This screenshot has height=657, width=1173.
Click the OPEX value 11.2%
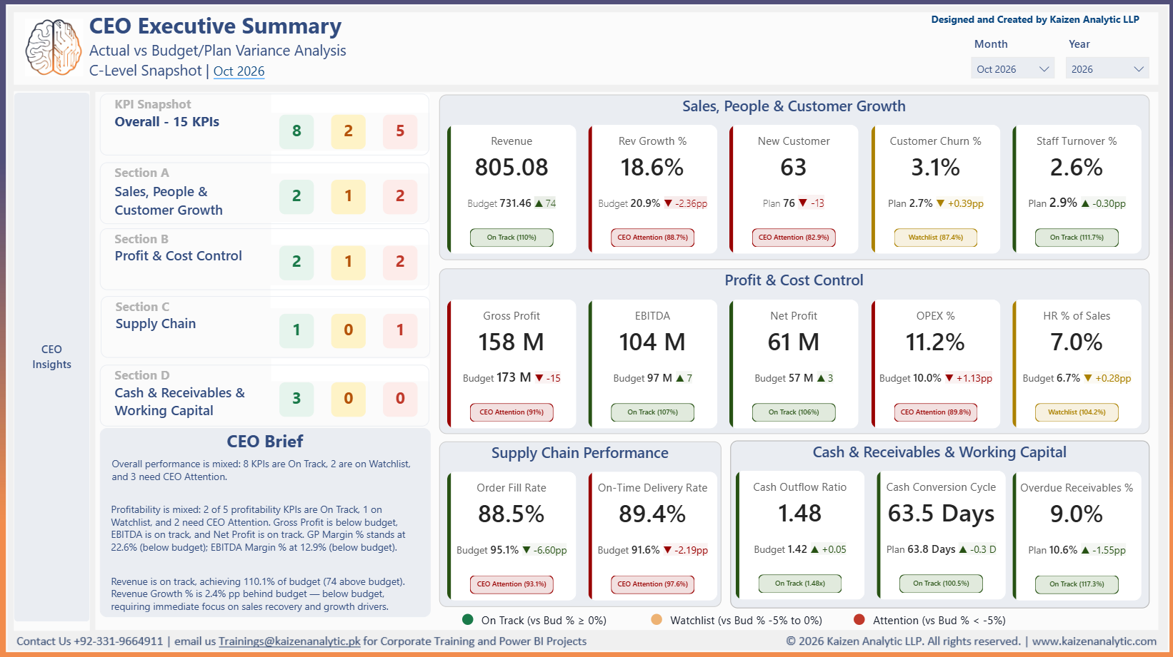click(936, 342)
